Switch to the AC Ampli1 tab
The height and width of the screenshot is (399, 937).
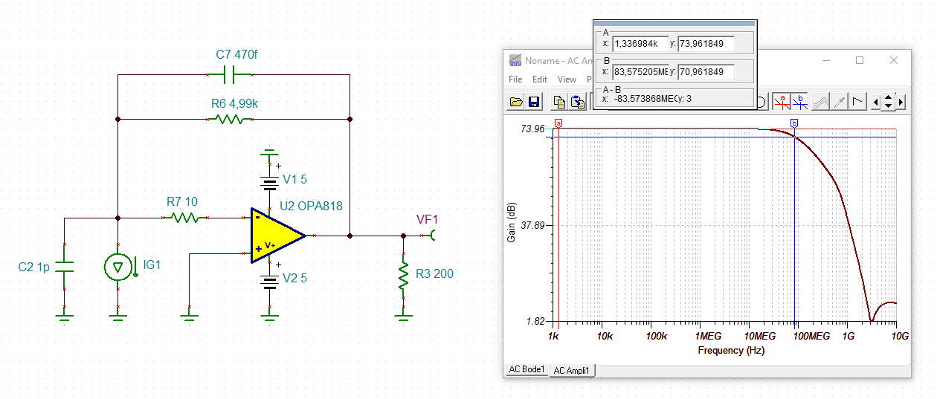[x=573, y=370]
